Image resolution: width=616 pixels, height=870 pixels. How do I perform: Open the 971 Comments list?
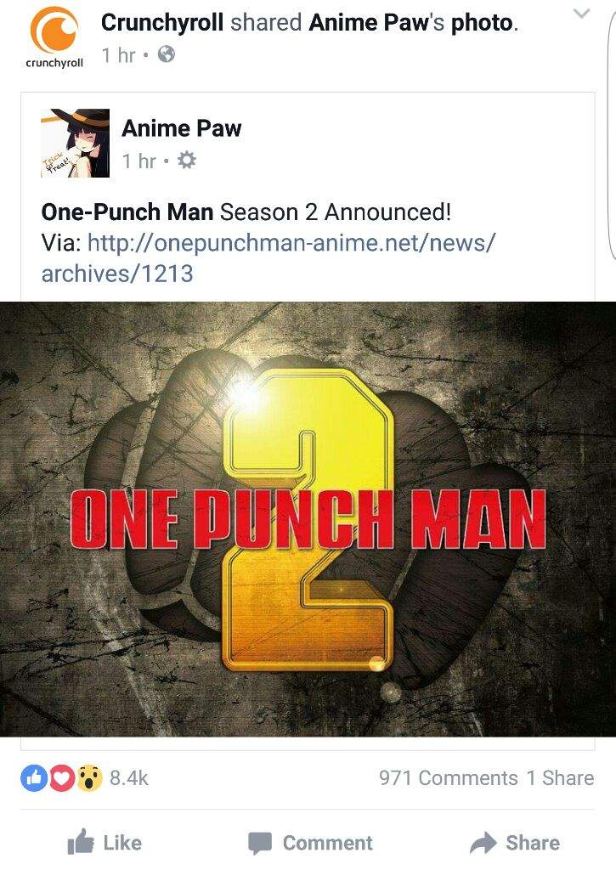coord(449,778)
